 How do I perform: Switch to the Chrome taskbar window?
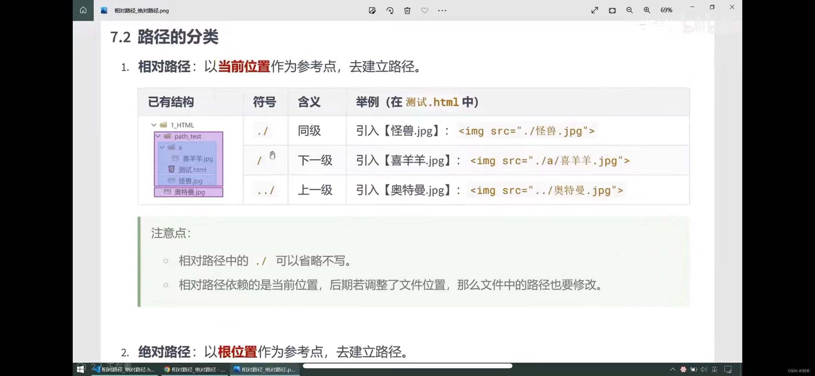point(194,370)
